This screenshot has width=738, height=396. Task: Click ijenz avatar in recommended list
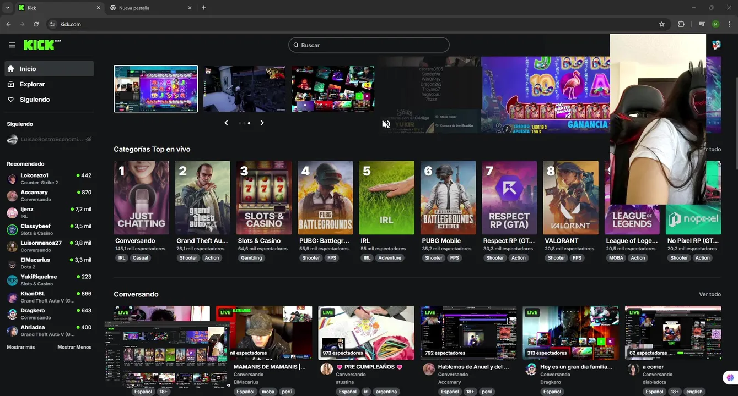click(12, 213)
